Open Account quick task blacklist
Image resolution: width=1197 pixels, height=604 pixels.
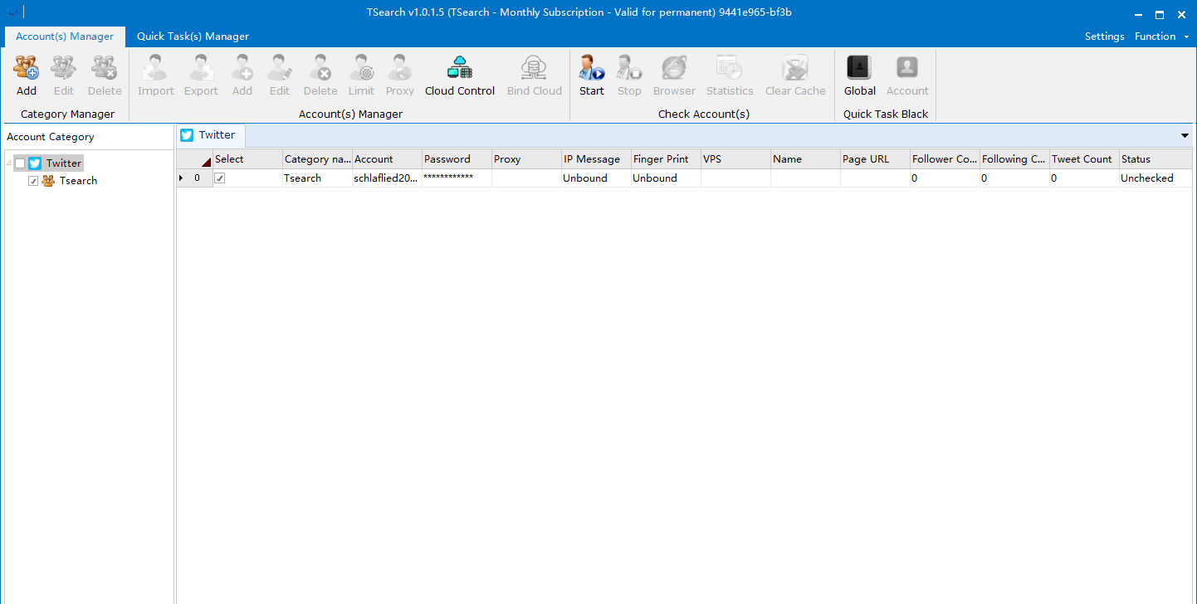click(907, 75)
